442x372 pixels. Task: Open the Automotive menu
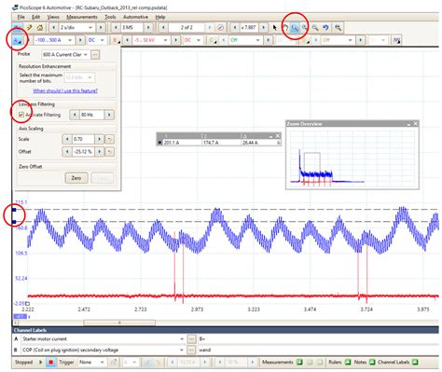[135, 17]
